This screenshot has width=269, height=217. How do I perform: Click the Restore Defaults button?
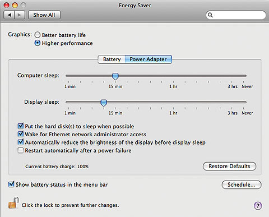(x=229, y=166)
